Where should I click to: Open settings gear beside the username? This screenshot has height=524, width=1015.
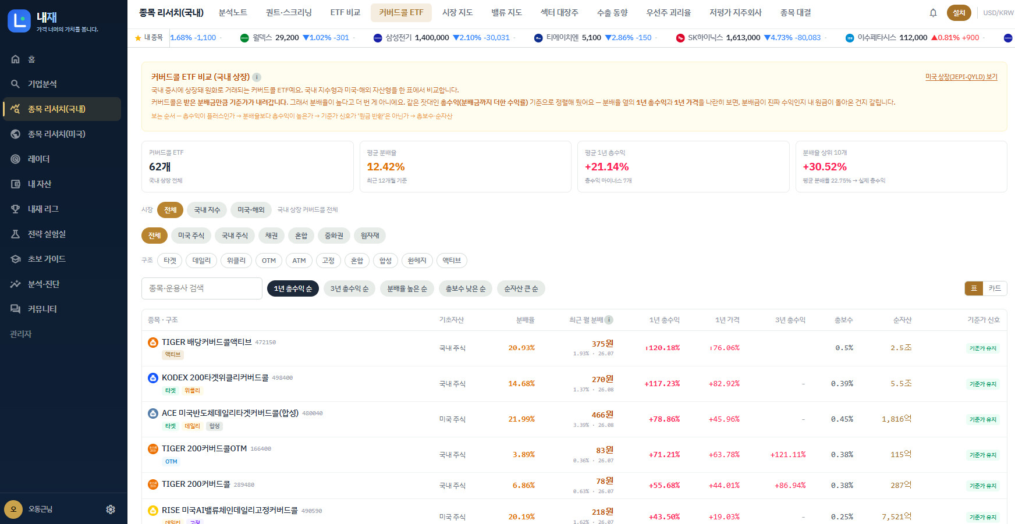tap(111, 509)
